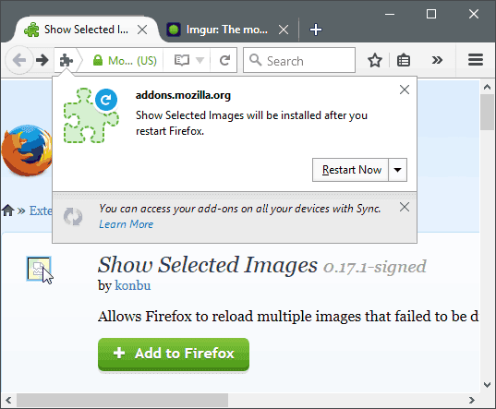
Task: Maximize the Firefox window
Action: click(431, 14)
